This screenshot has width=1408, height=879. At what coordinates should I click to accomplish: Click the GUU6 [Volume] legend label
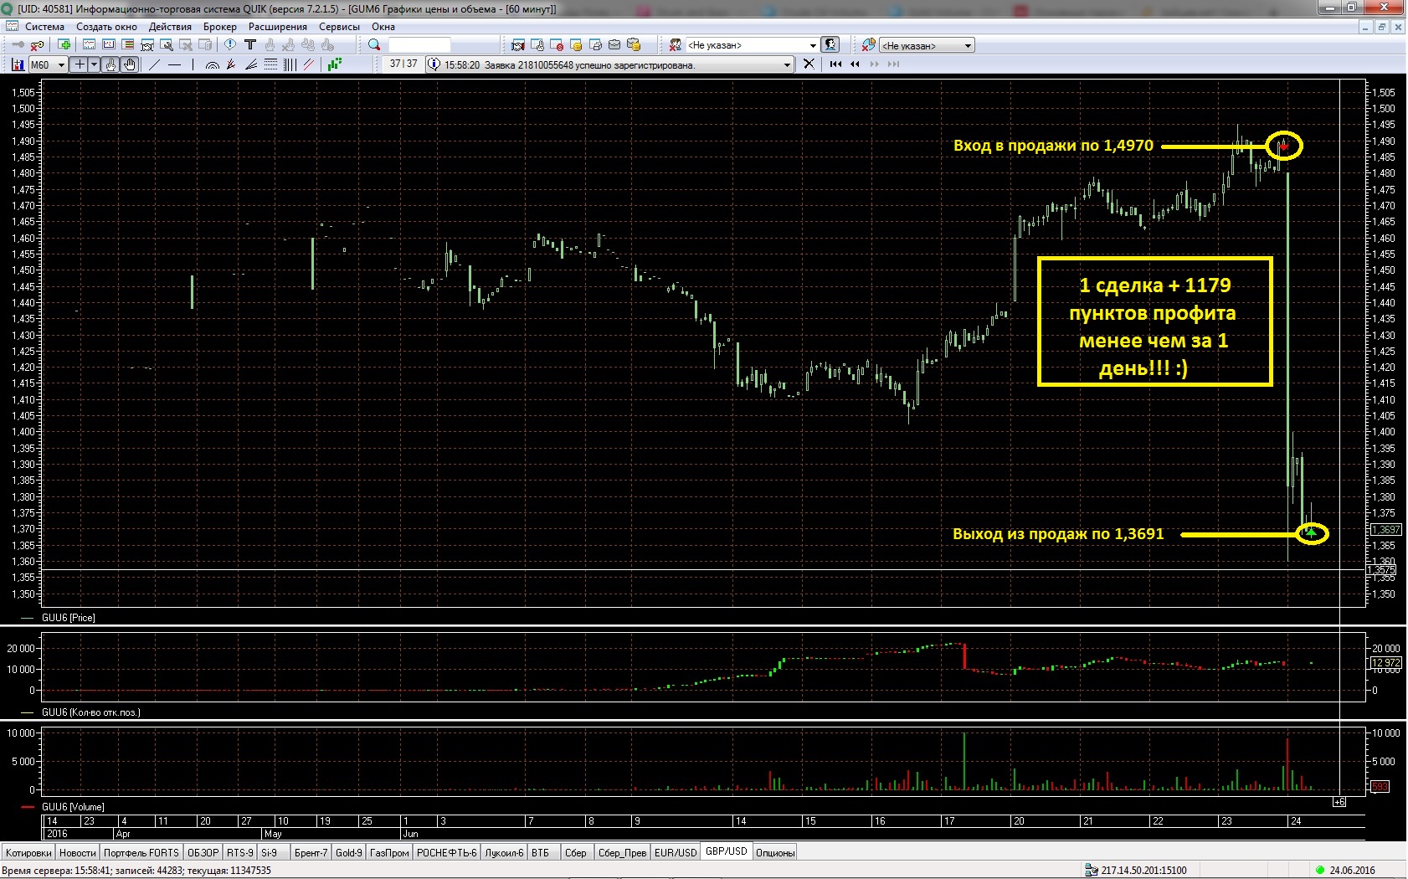coord(74,807)
